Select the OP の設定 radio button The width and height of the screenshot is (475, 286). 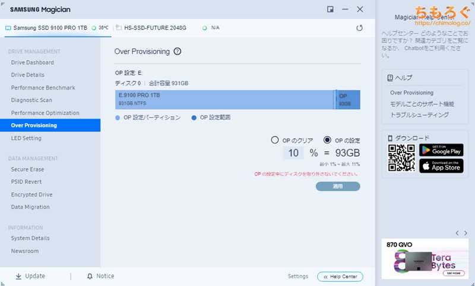click(x=327, y=140)
